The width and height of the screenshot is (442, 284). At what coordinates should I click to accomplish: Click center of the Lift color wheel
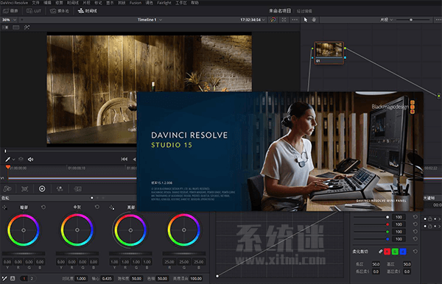point(24,230)
